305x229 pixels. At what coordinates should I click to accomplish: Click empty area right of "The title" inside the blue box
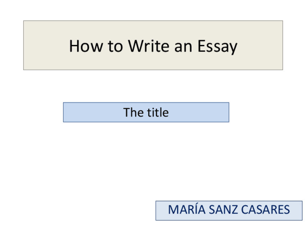(x=200, y=112)
